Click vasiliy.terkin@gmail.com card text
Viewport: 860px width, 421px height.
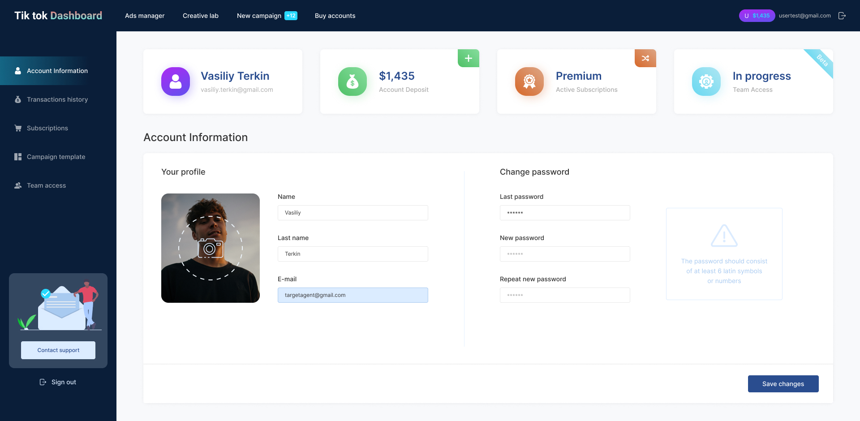[x=237, y=90]
